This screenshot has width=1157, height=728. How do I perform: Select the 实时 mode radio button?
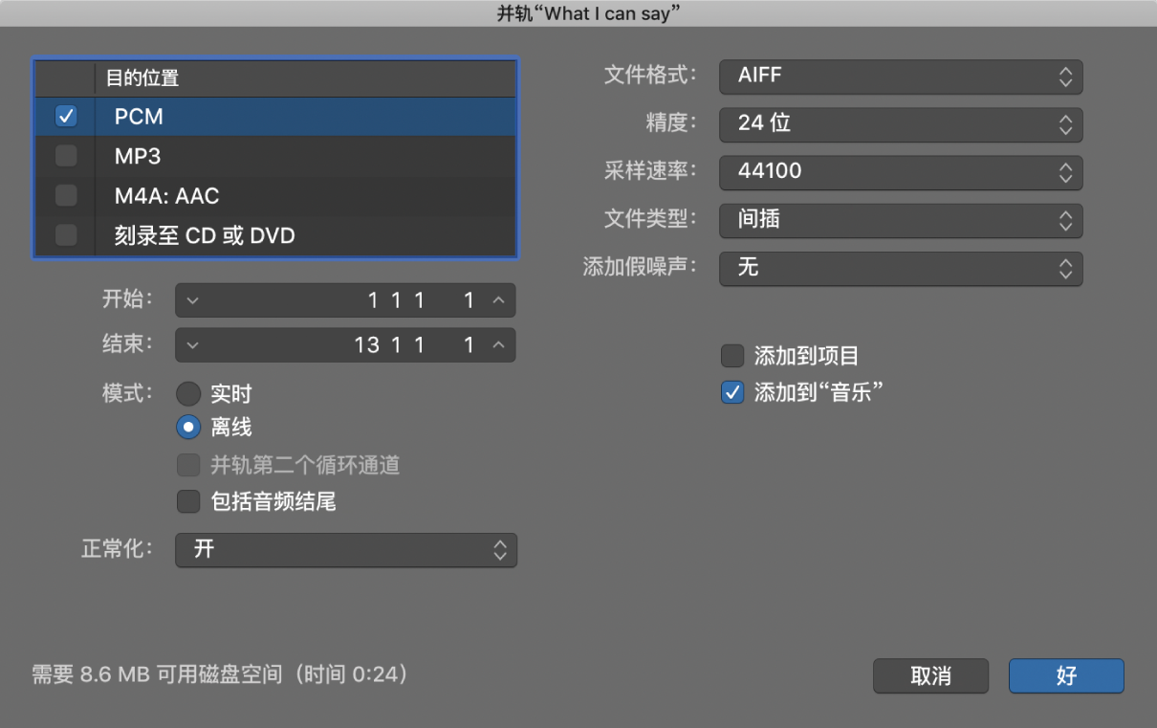coord(188,393)
